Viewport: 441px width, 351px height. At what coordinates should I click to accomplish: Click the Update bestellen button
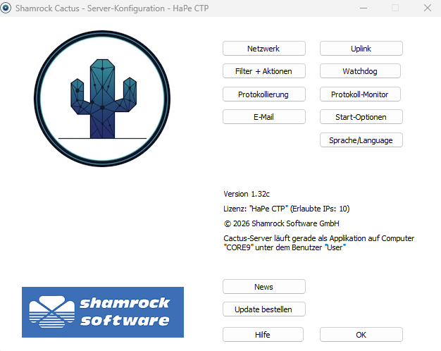pyautogui.click(x=263, y=309)
